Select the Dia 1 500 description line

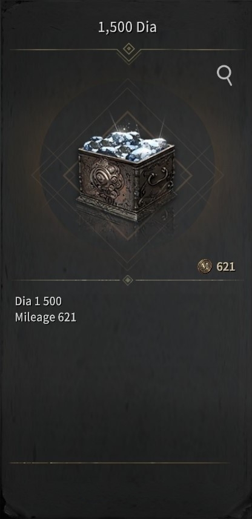38,301
